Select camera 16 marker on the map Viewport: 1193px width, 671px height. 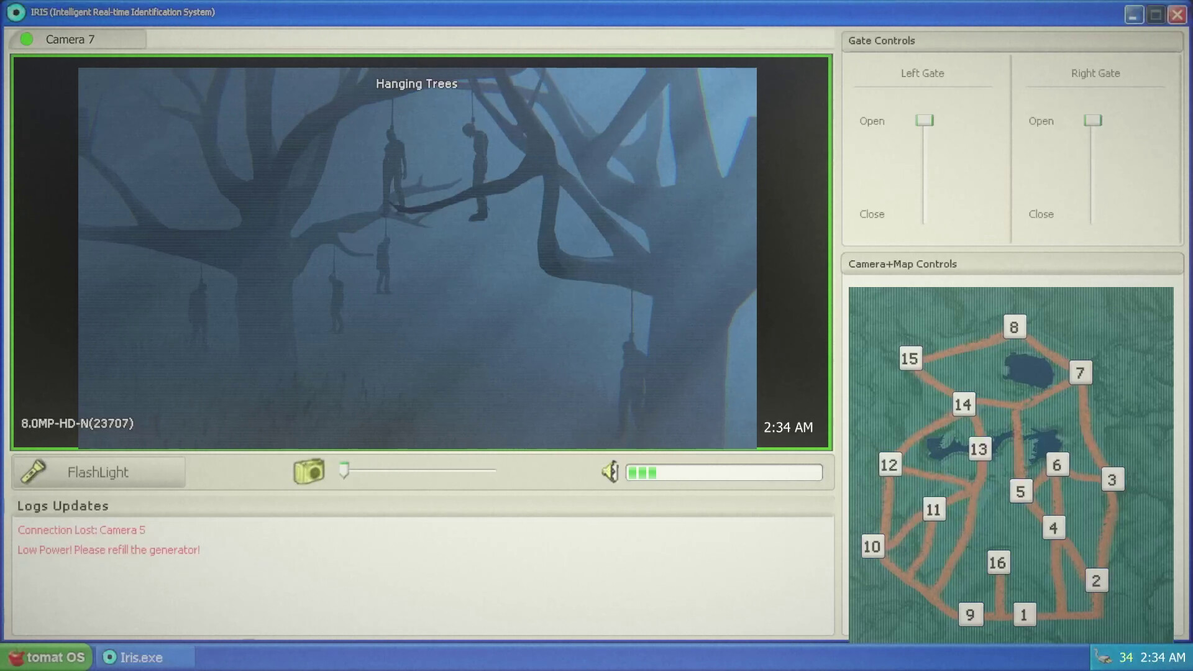point(998,563)
